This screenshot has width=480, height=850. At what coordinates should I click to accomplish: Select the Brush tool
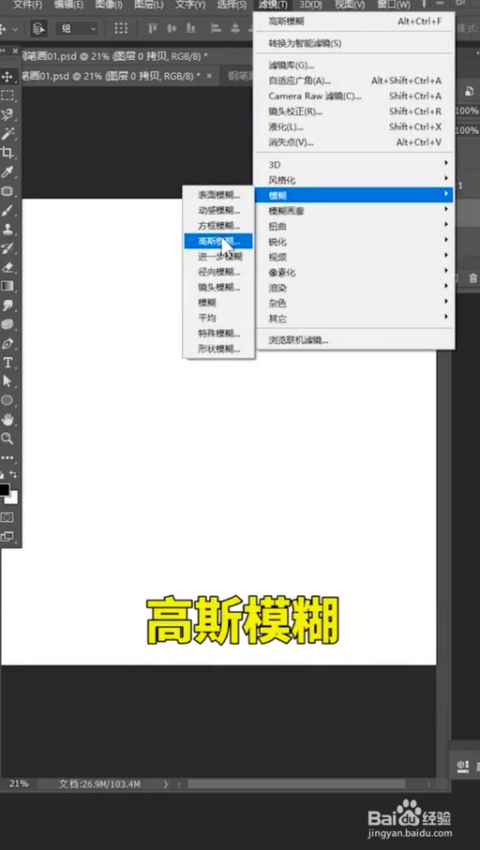click(x=7, y=210)
